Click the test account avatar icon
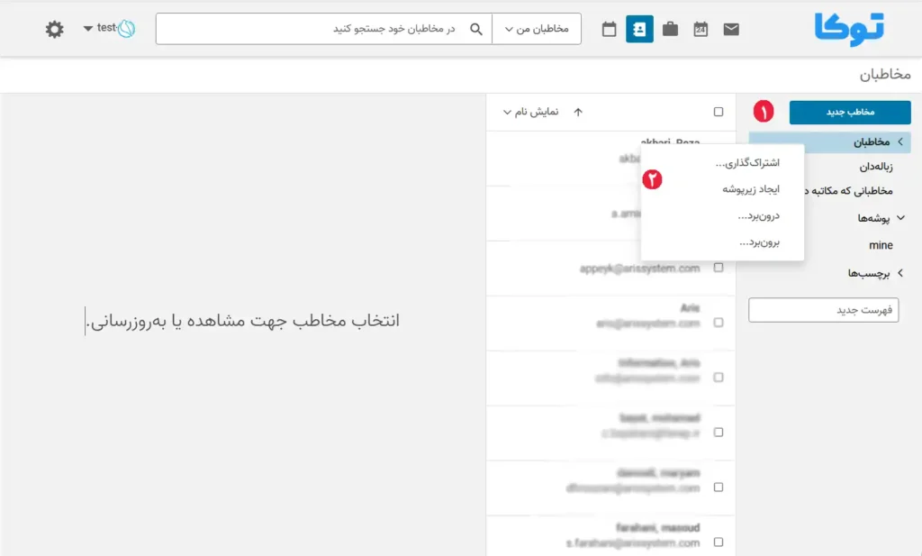This screenshot has height=556, width=922. (126, 28)
